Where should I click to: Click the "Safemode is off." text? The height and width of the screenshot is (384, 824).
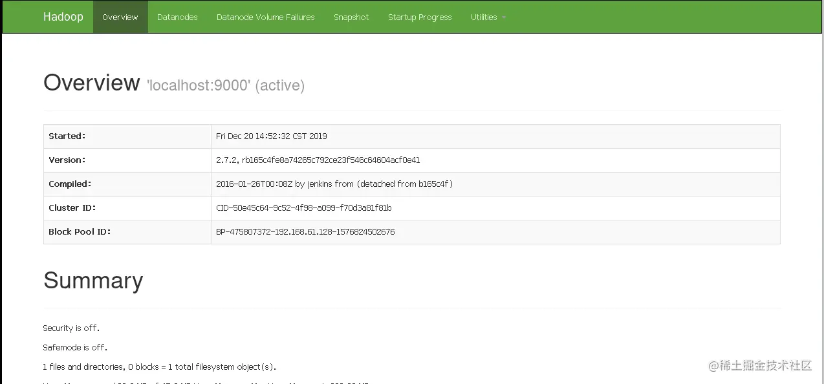[75, 348]
